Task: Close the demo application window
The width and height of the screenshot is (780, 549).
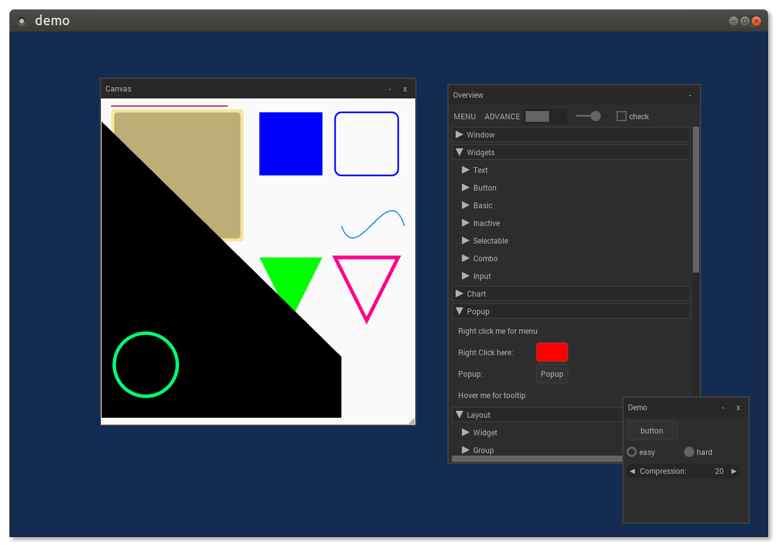Action: [x=756, y=21]
